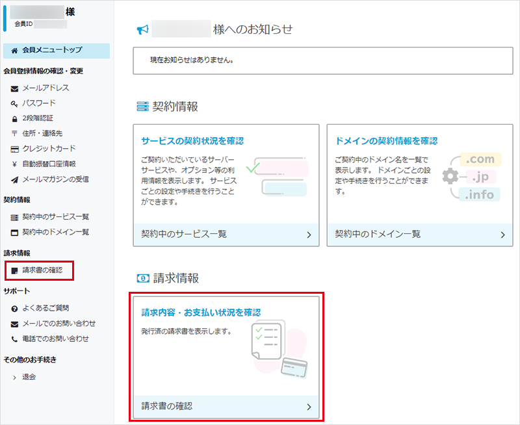Click the padlock icon beside 2段階認証
The width and height of the screenshot is (520, 425).
(14, 119)
